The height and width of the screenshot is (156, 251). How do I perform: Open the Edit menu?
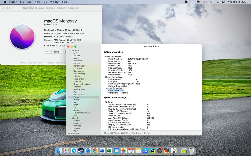tap(29, 2)
